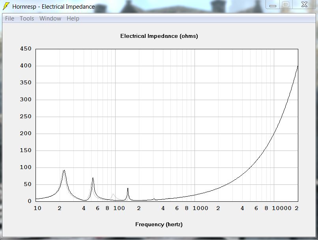The image size is (318, 240).
Task: Open the Help menu
Action: 73,19
